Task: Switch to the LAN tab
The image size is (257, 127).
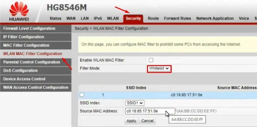Action: click(x=85, y=18)
